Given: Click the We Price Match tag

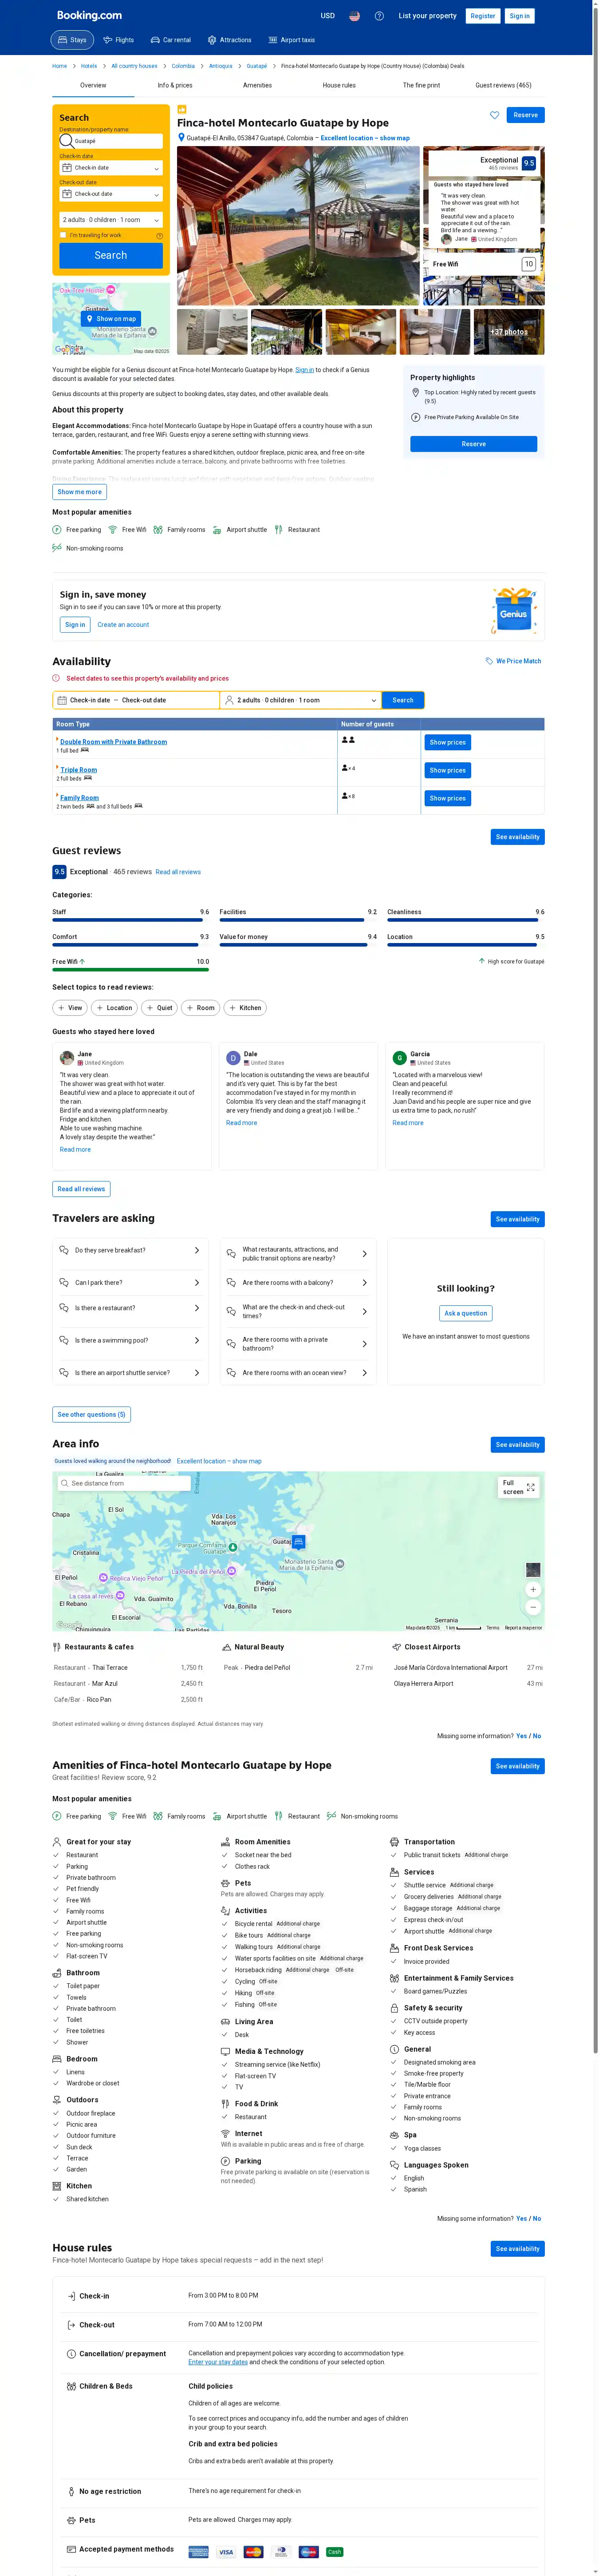Looking at the screenshot, I should click(x=513, y=661).
